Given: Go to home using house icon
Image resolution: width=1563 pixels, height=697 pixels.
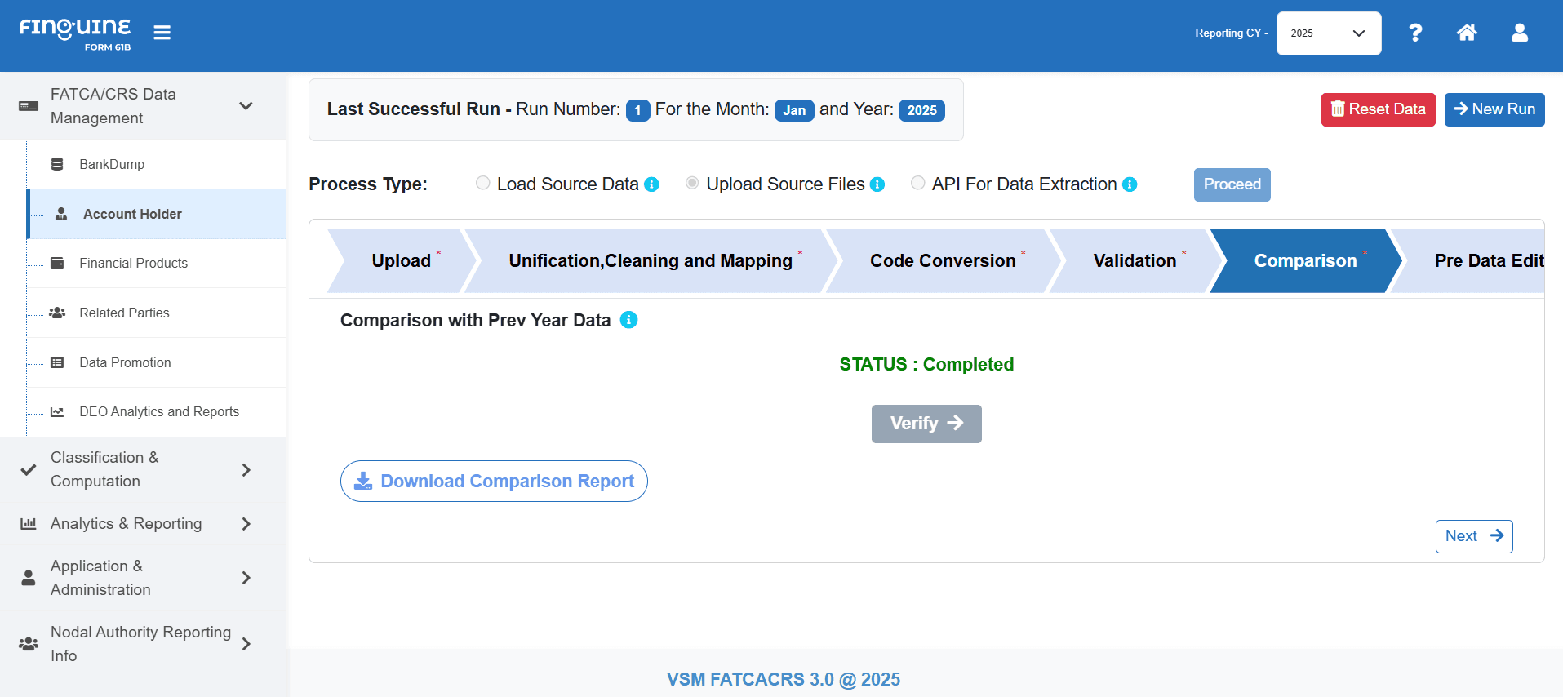Looking at the screenshot, I should coord(1467,33).
